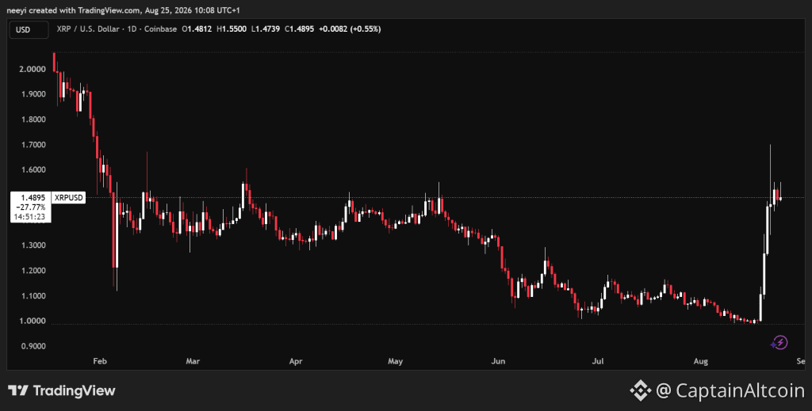Screen dimensions: 812x411
Task: Click the 1.9000 price axis label
Action: click(x=33, y=94)
